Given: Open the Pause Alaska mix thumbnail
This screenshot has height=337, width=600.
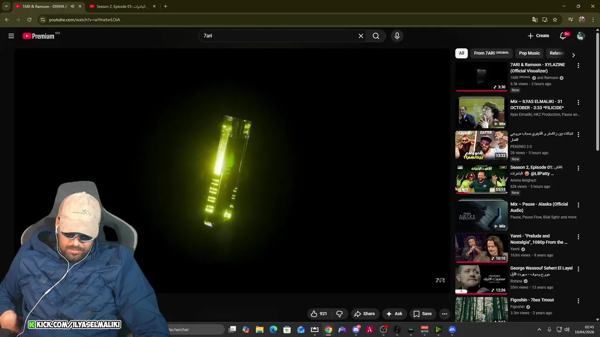Looking at the screenshot, I should 481,216.
